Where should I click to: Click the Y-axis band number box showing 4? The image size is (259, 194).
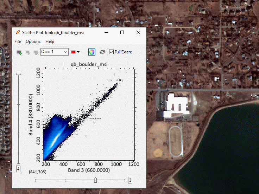[x=18, y=169]
